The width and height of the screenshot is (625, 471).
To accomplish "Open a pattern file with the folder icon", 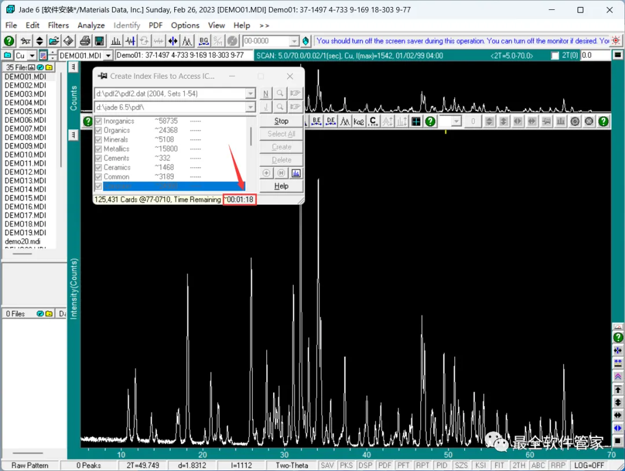I will (x=54, y=41).
